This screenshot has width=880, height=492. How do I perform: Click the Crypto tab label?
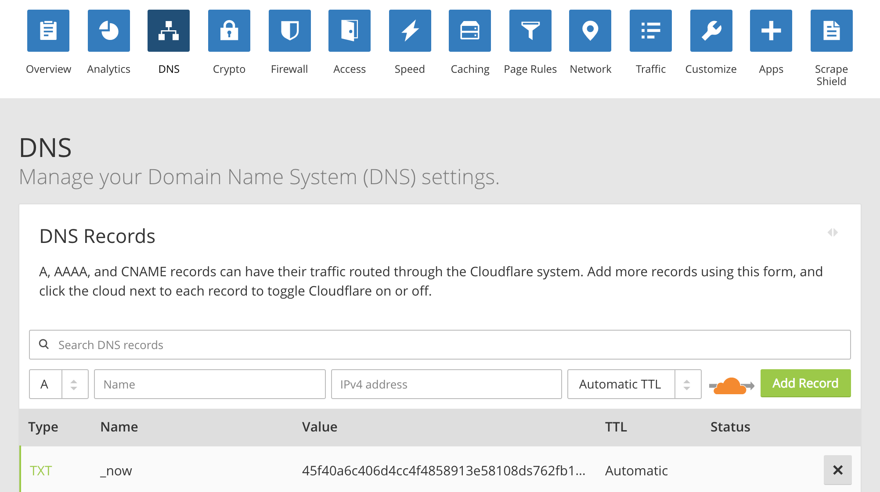(229, 69)
